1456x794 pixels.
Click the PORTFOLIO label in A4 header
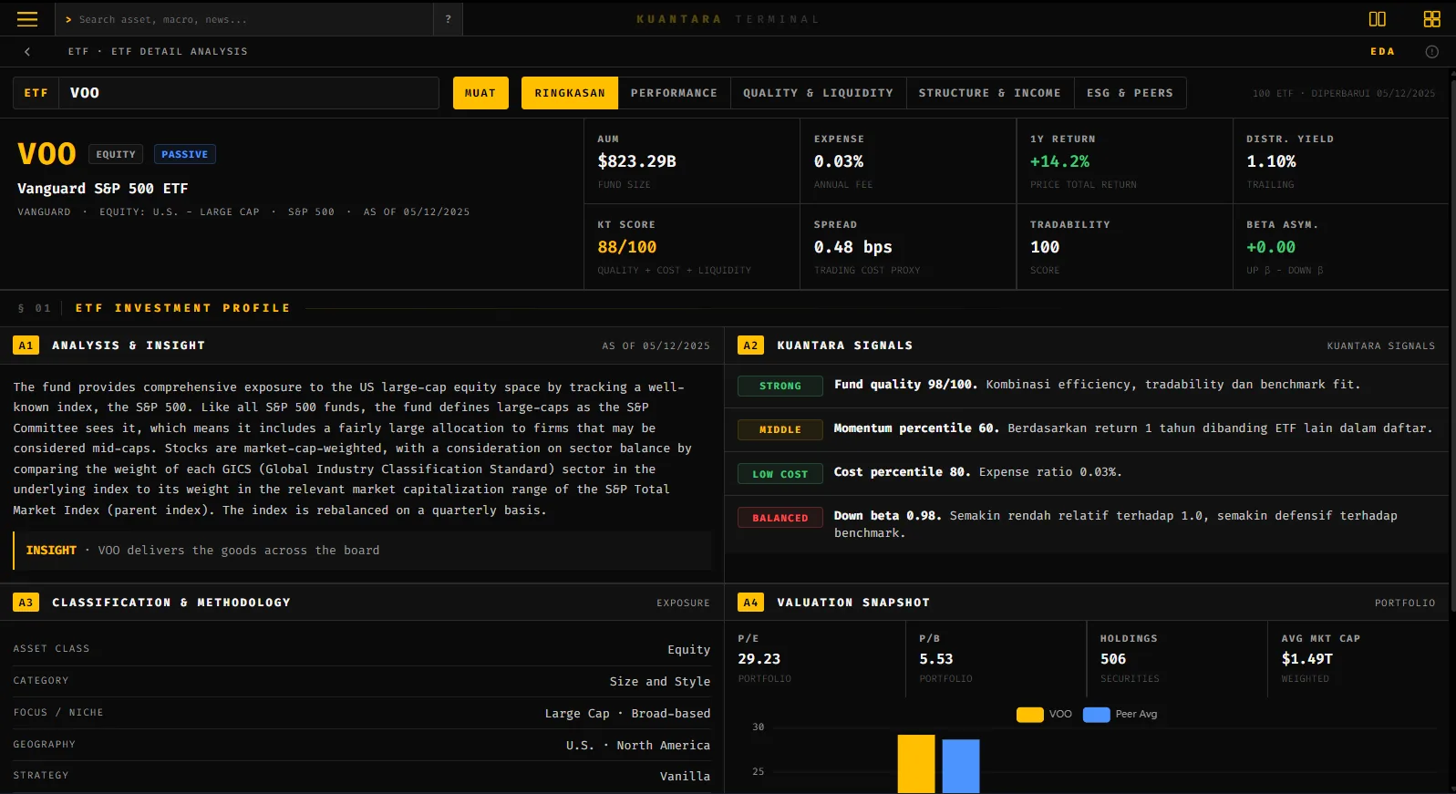(x=1405, y=603)
